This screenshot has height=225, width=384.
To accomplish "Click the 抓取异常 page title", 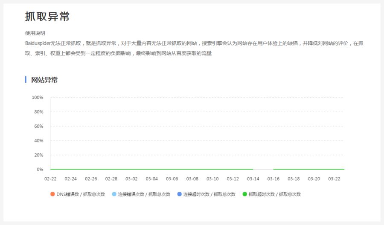I will click(x=47, y=17).
